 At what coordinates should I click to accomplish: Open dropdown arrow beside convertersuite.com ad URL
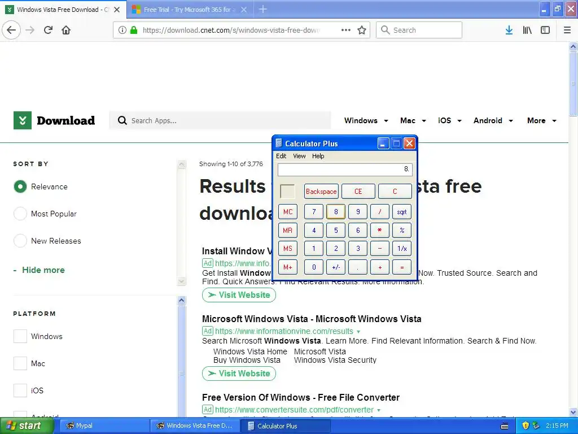coord(379,410)
